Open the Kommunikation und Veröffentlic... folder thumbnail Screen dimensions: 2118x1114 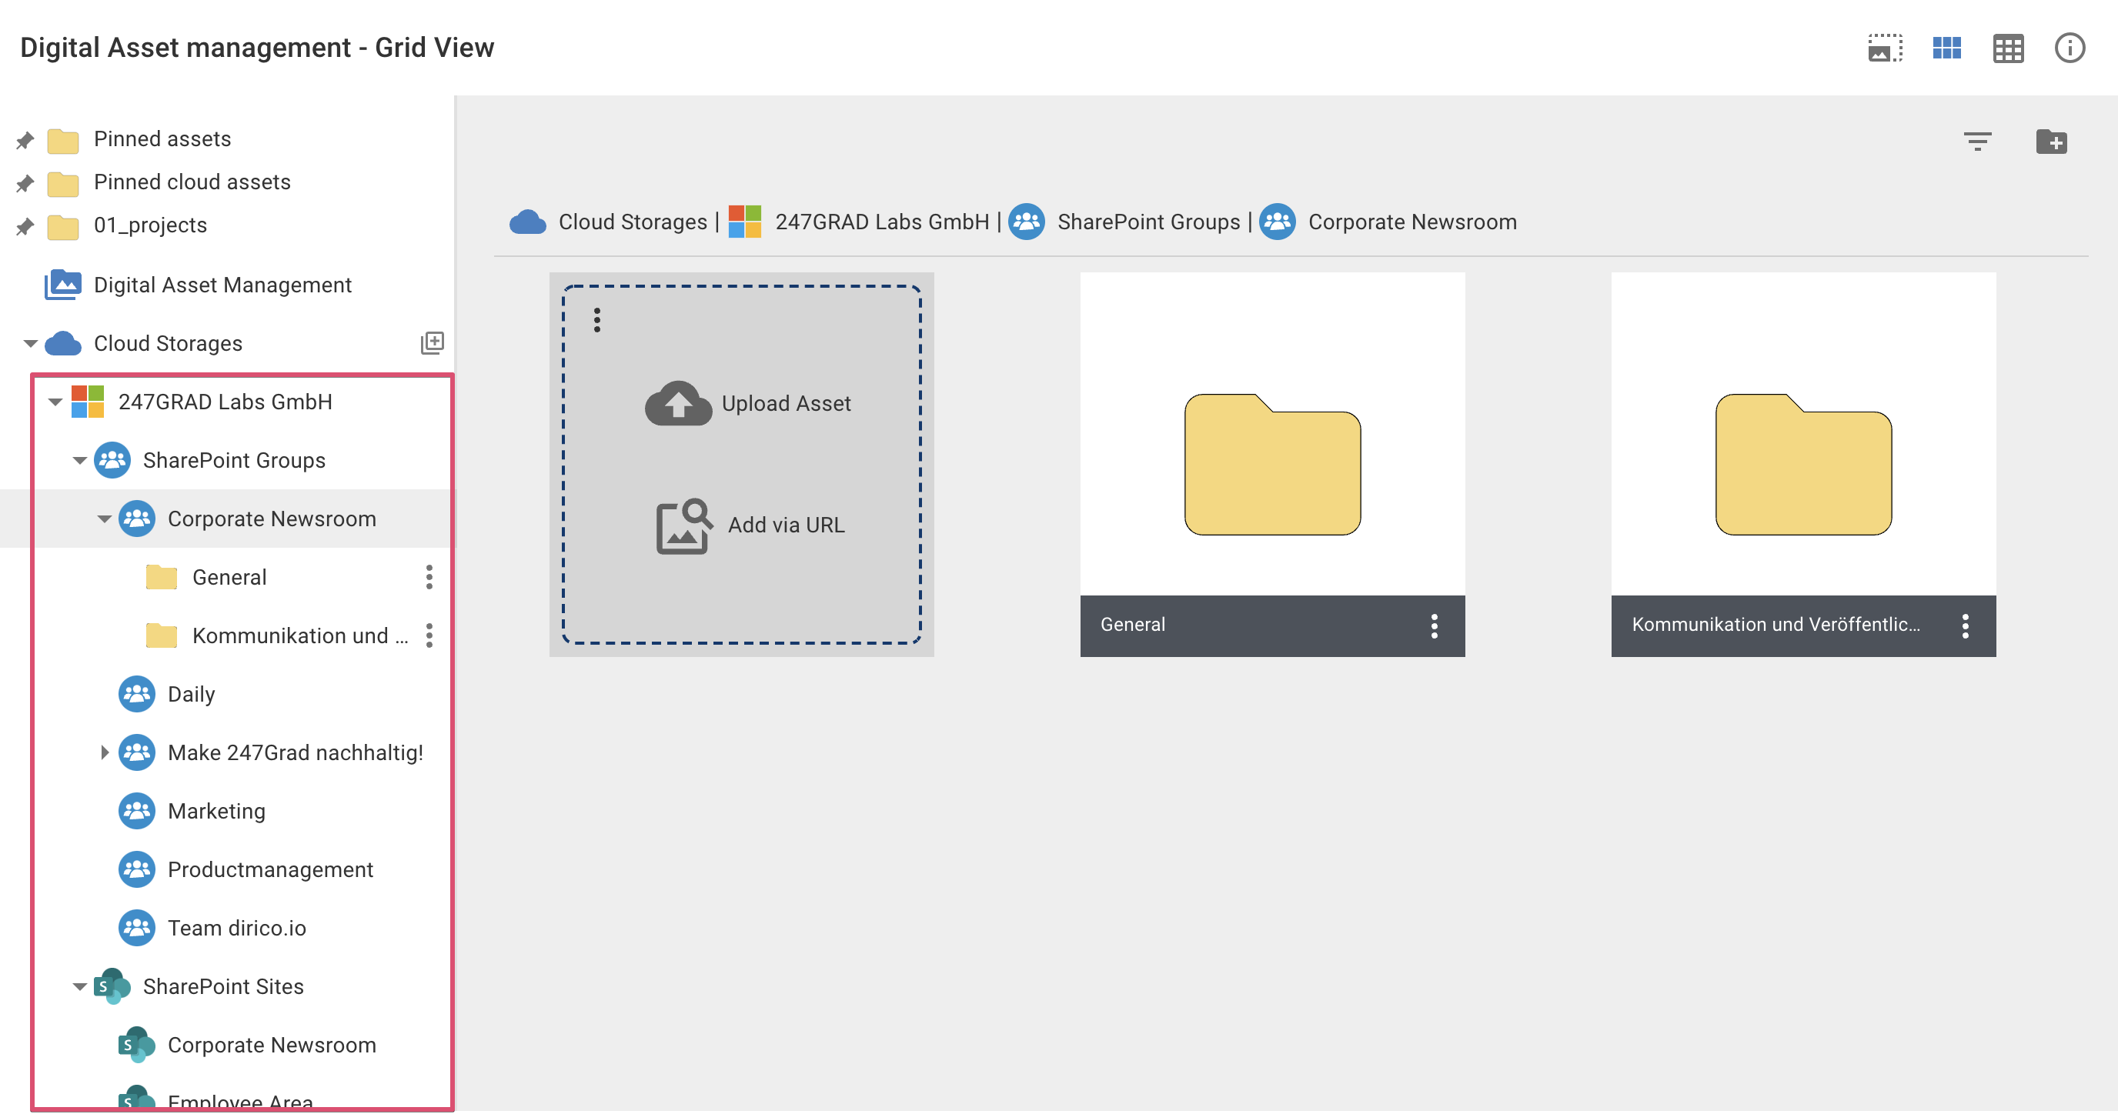1802,465
